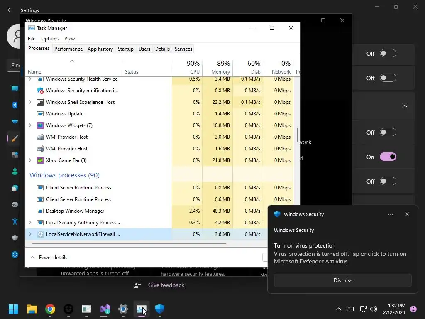Screen dimensions: 425x319
Task: Toggle the third Off switch in Settings
Action: point(388,133)
